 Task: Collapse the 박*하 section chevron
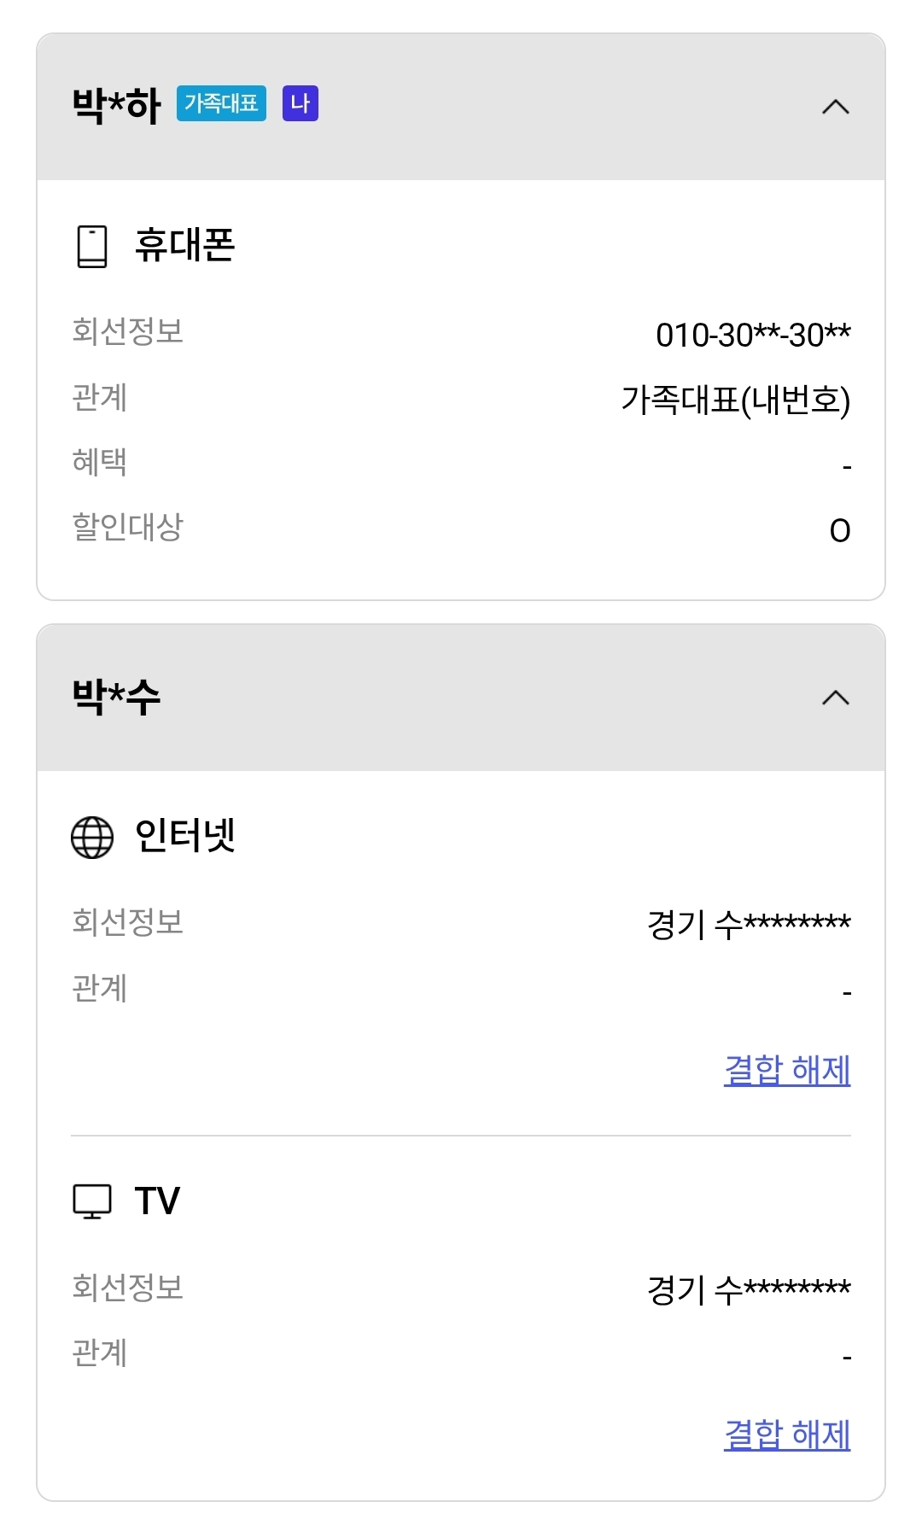coord(835,107)
